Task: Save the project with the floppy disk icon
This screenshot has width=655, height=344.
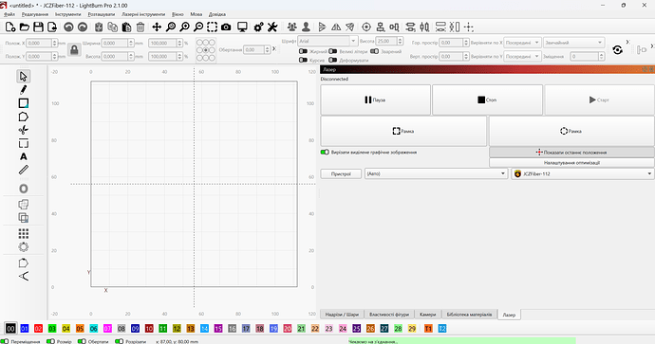Action: point(38,27)
